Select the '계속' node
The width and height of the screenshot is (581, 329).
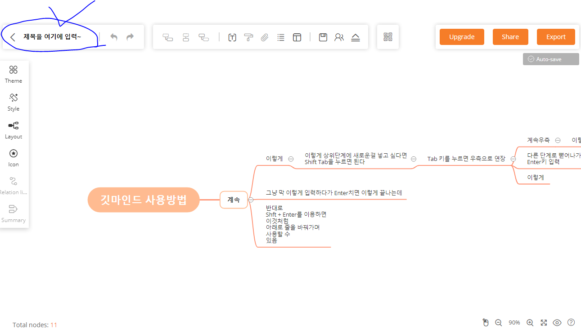point(234,200)
